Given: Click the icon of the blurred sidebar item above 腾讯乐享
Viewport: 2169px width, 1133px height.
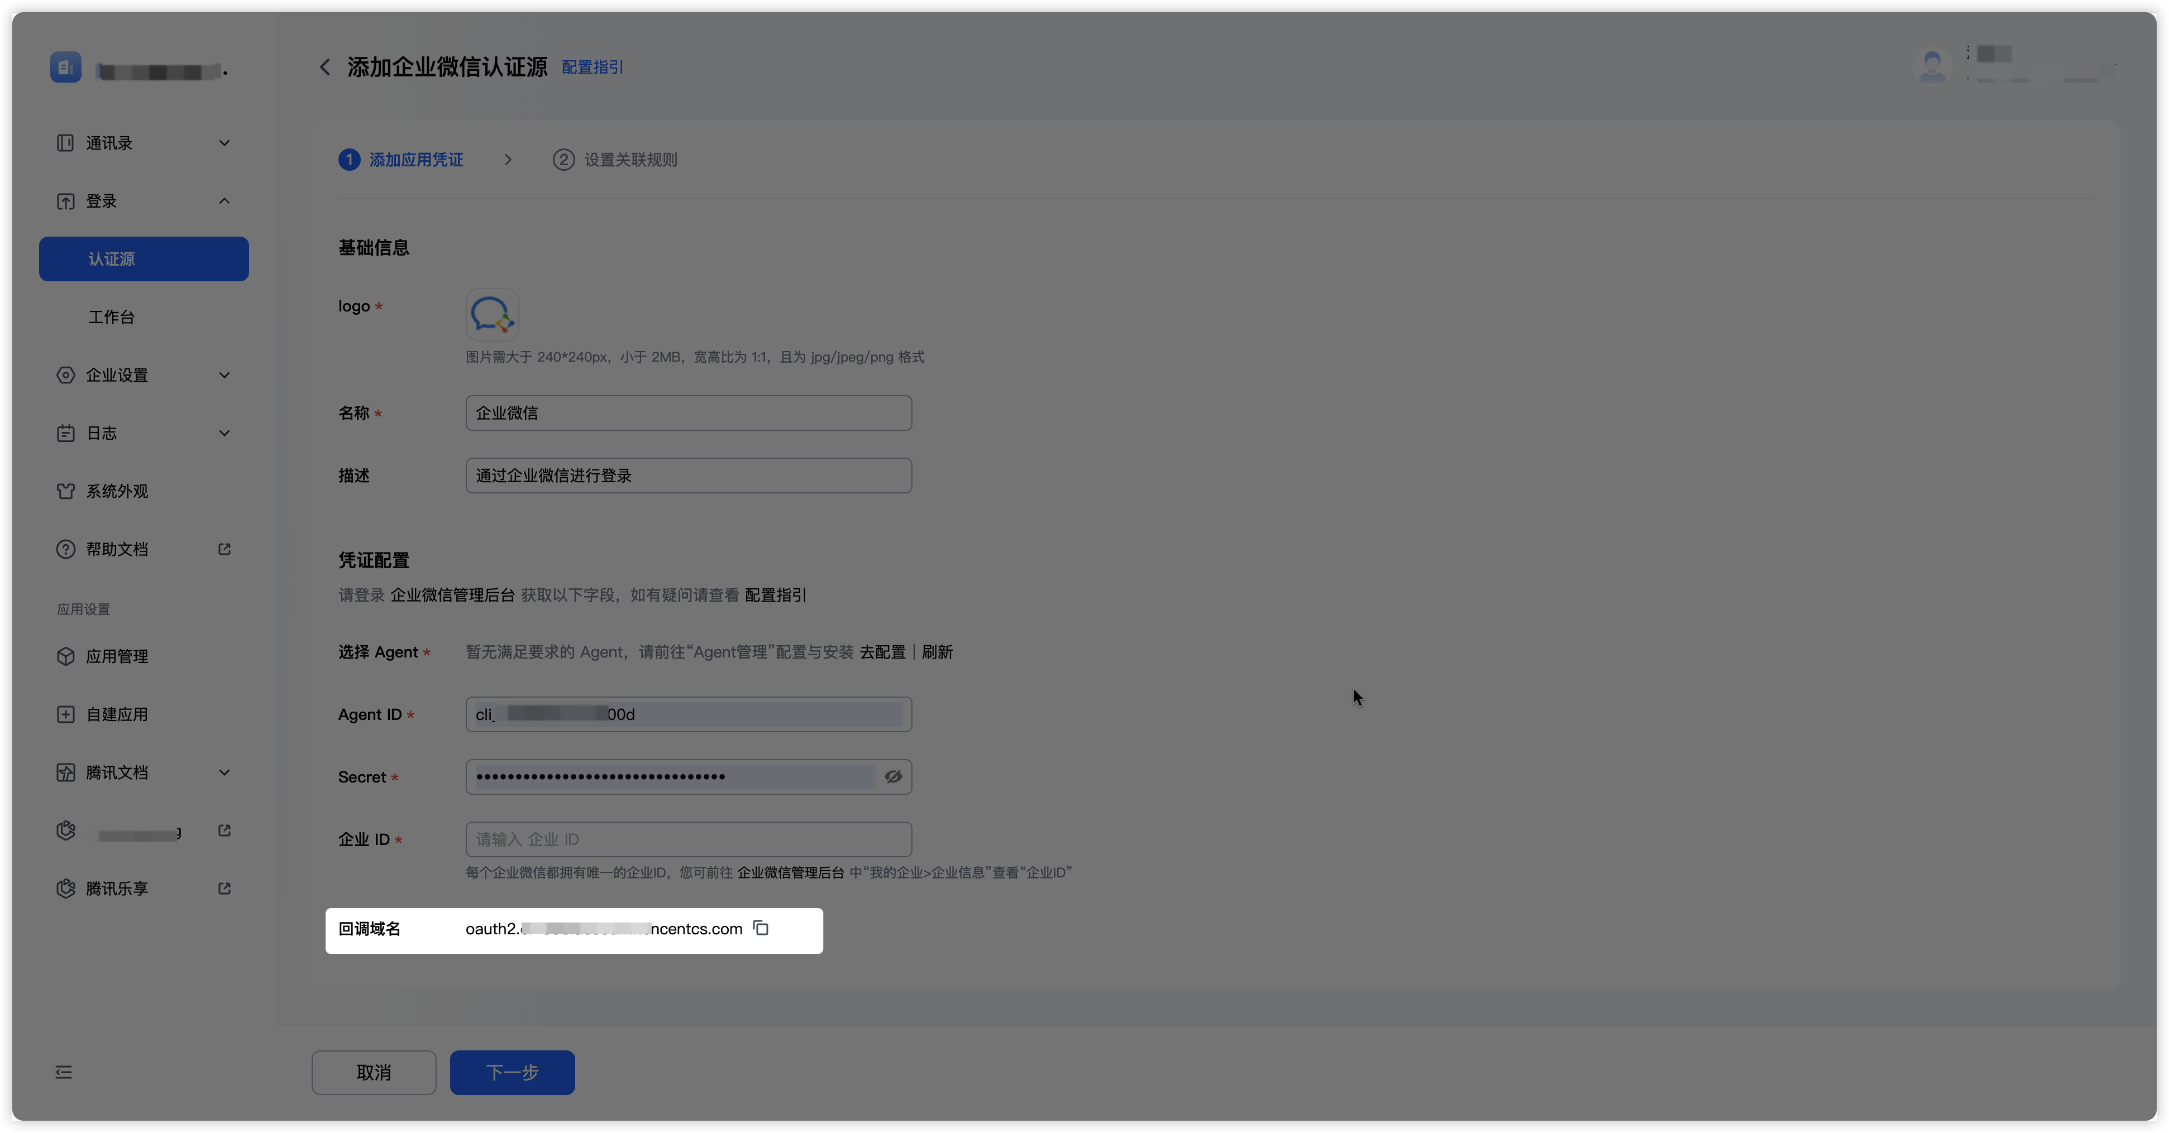Looking at the screenshot, I should click(66, 831).
